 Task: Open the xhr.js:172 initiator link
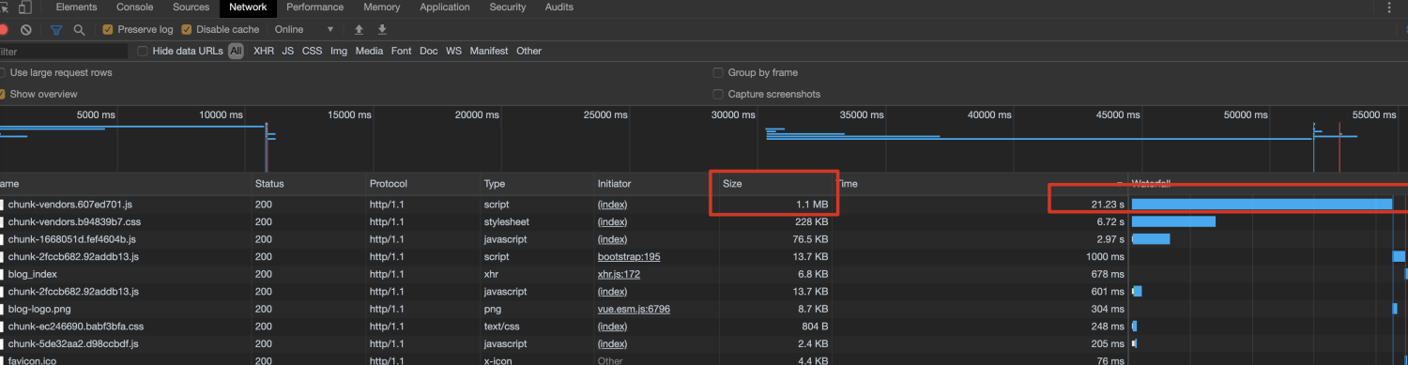click(x=619, y=274)
